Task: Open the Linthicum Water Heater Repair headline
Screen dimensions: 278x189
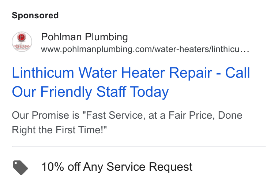Action: coord(131,82)
